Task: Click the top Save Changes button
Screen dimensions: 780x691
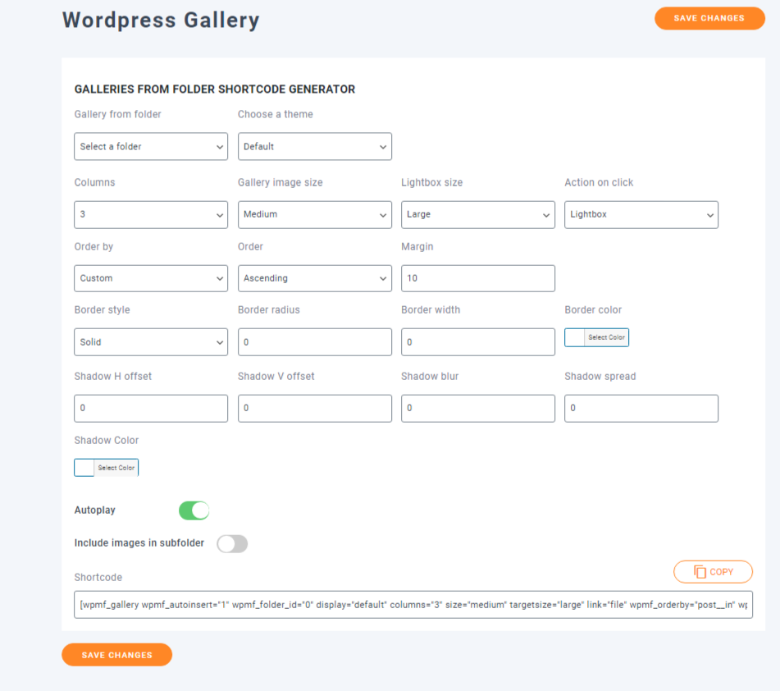Action: (x=709, y=18)
